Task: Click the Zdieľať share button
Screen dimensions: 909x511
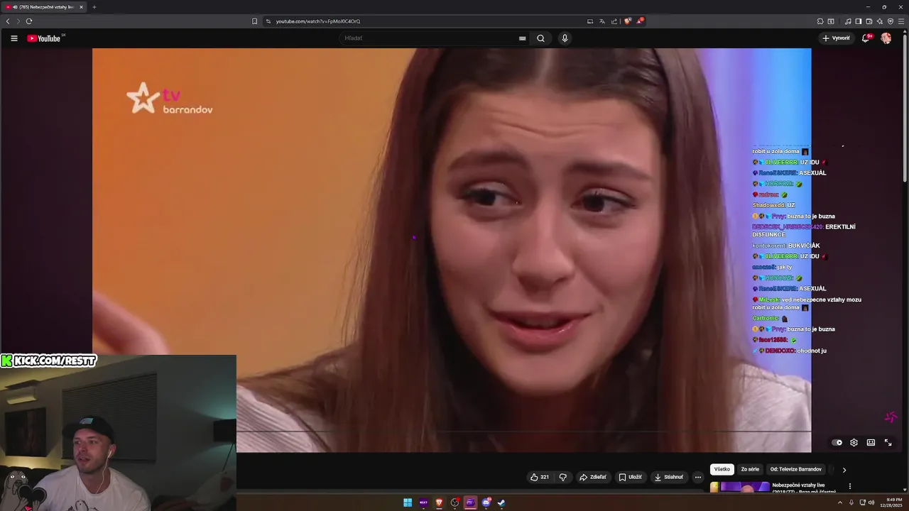Action: click(x=593, y=477)
